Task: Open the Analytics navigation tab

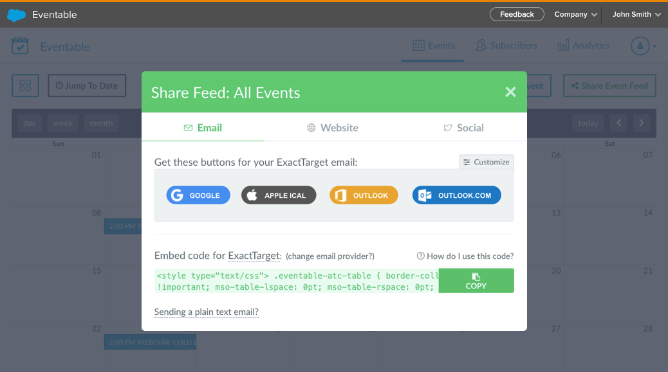Action: tap(584, 46)
